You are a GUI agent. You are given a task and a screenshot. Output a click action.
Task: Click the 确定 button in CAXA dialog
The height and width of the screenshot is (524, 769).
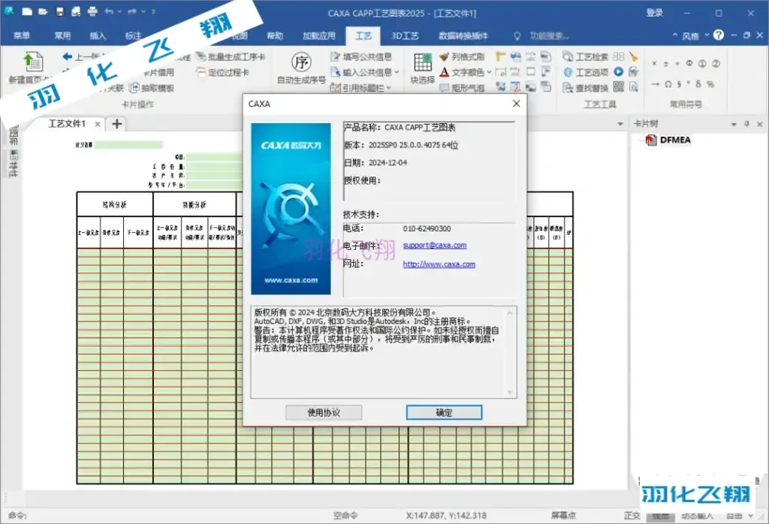coord(444,413)
